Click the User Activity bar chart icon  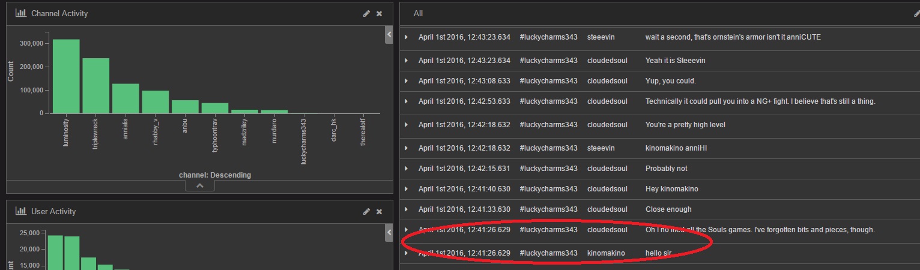[20, 211]
